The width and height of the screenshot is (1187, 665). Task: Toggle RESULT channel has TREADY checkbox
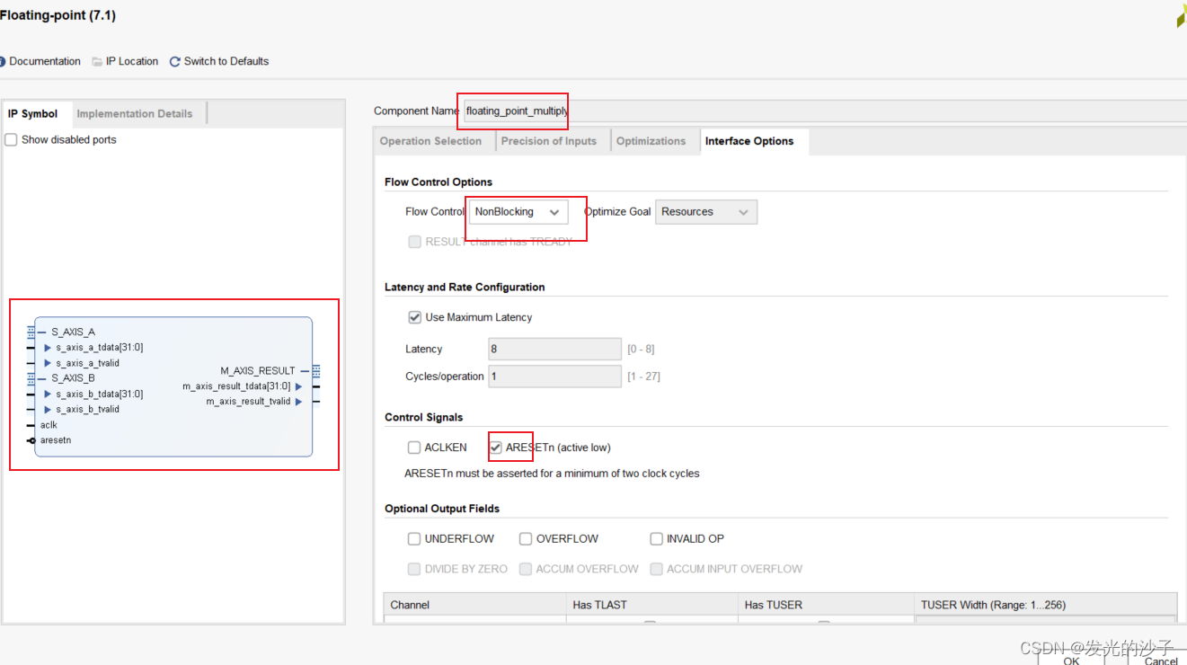414,242
